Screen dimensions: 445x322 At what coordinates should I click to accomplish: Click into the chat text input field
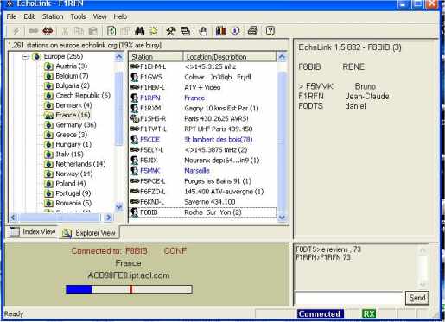pos(348,298)
